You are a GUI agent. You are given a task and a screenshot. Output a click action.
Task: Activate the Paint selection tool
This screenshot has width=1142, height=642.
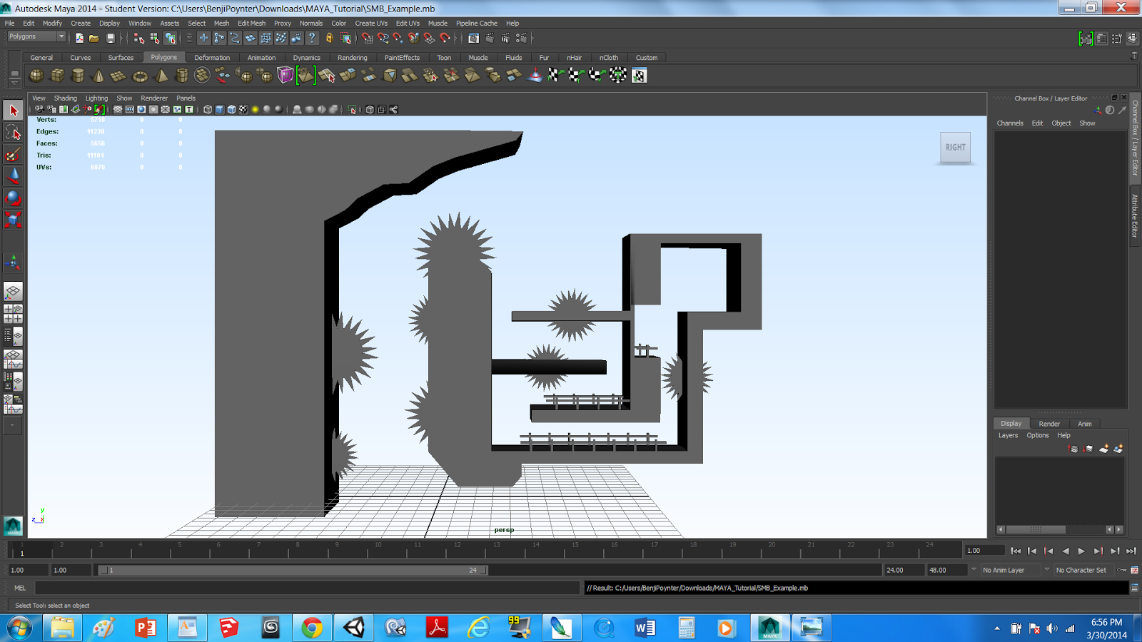pyautogui.click(x=13, y=154)
